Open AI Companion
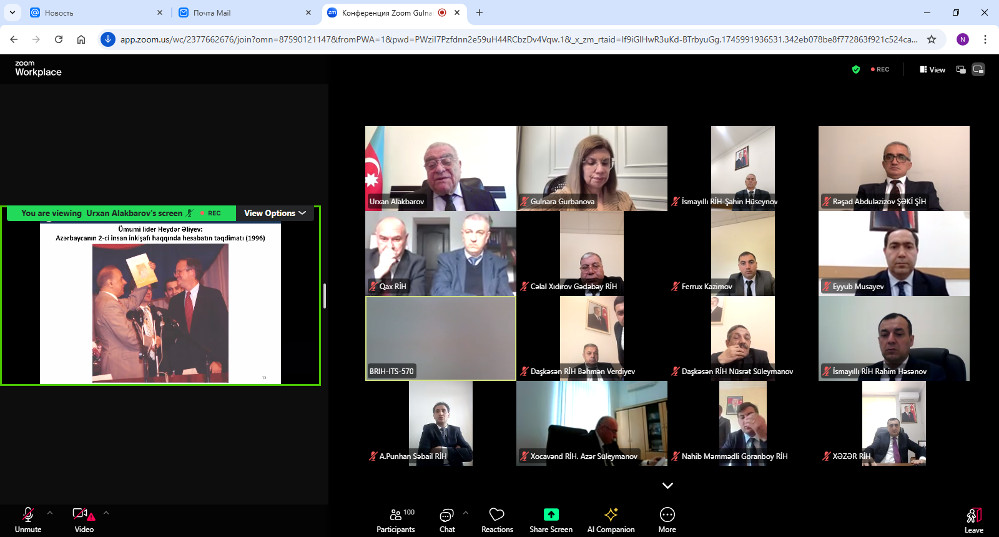 pos(611,520)
